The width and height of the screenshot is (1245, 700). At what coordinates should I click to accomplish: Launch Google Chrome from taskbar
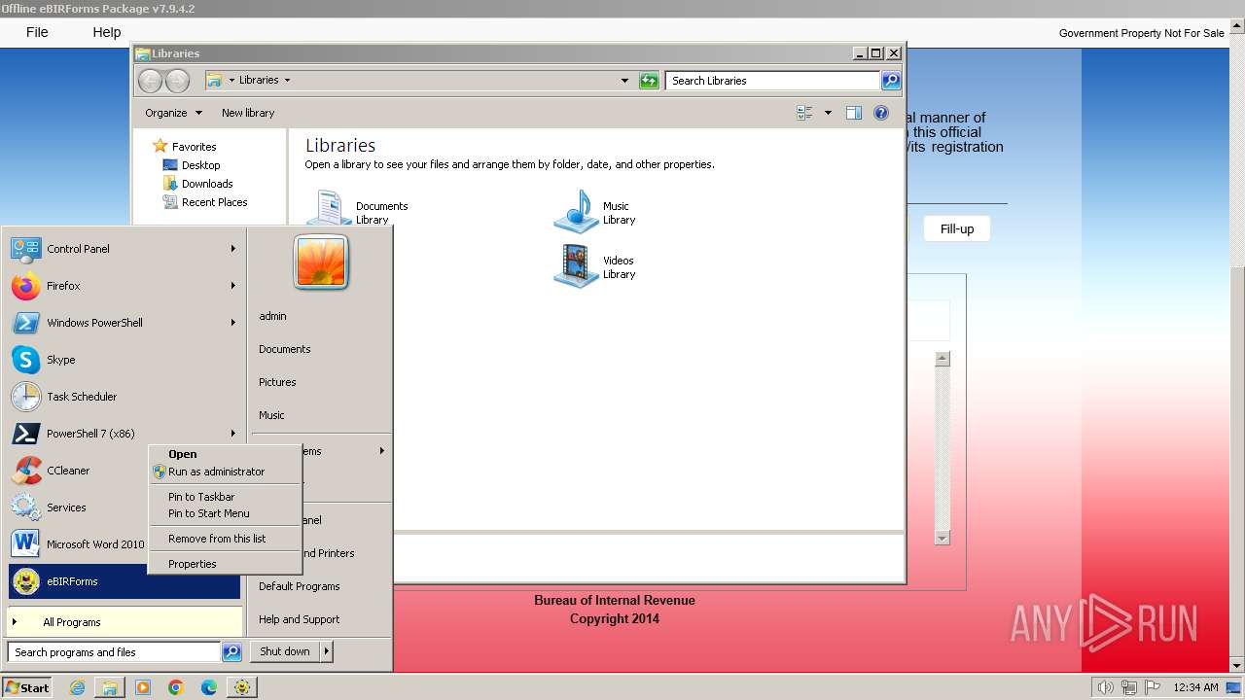click(x=176, y=687)
